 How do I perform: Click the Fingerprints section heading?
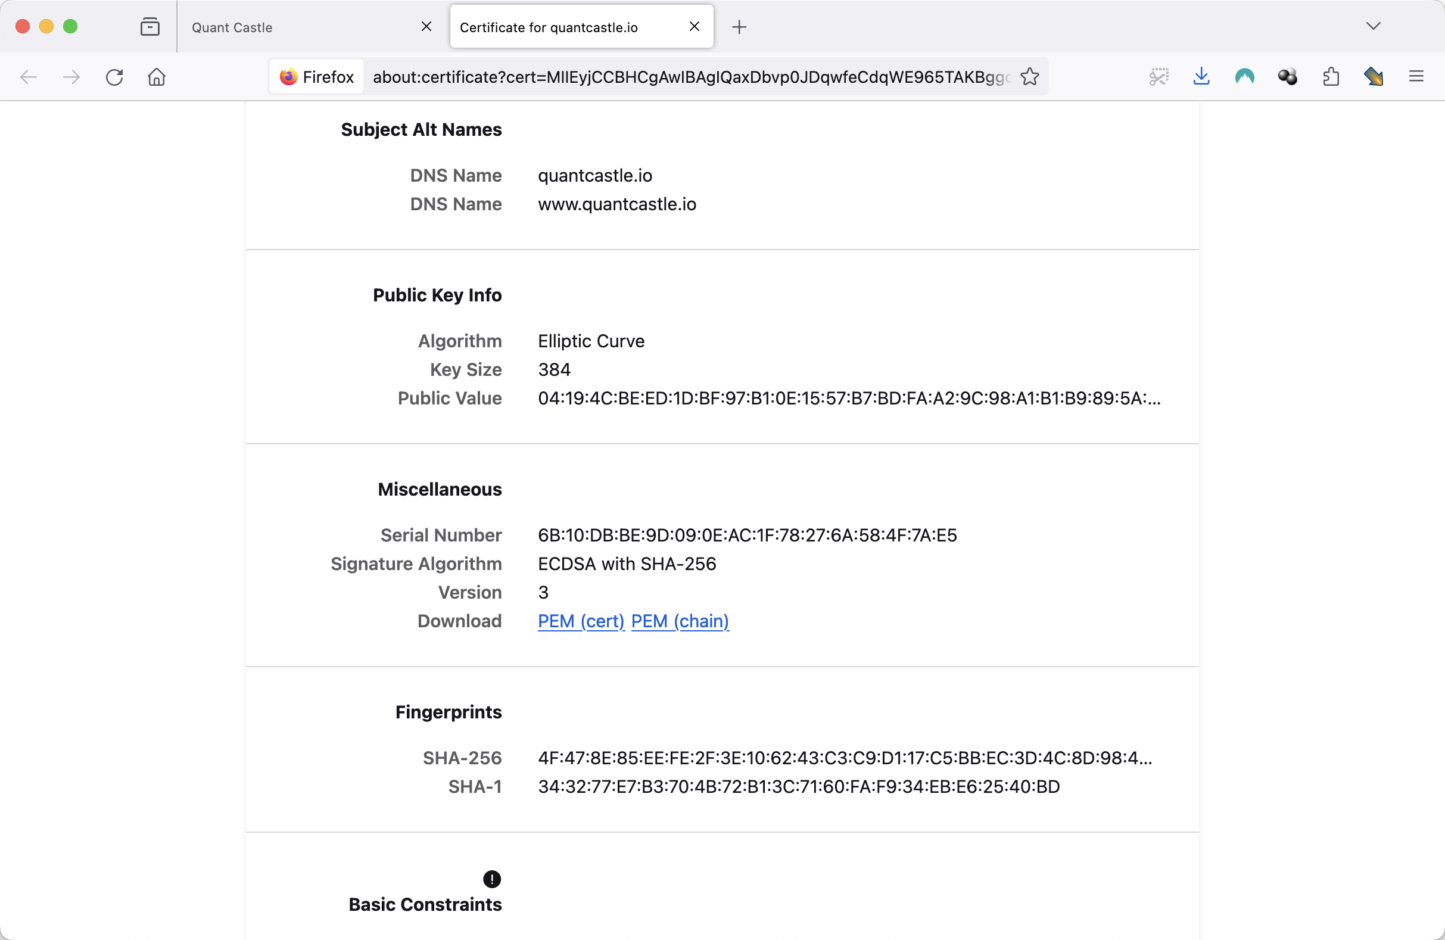click(449, 712)
